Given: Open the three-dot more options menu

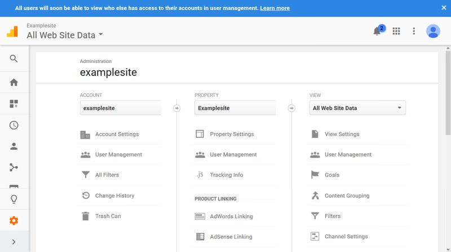Looking at the screenshot, I should point(414,31).
